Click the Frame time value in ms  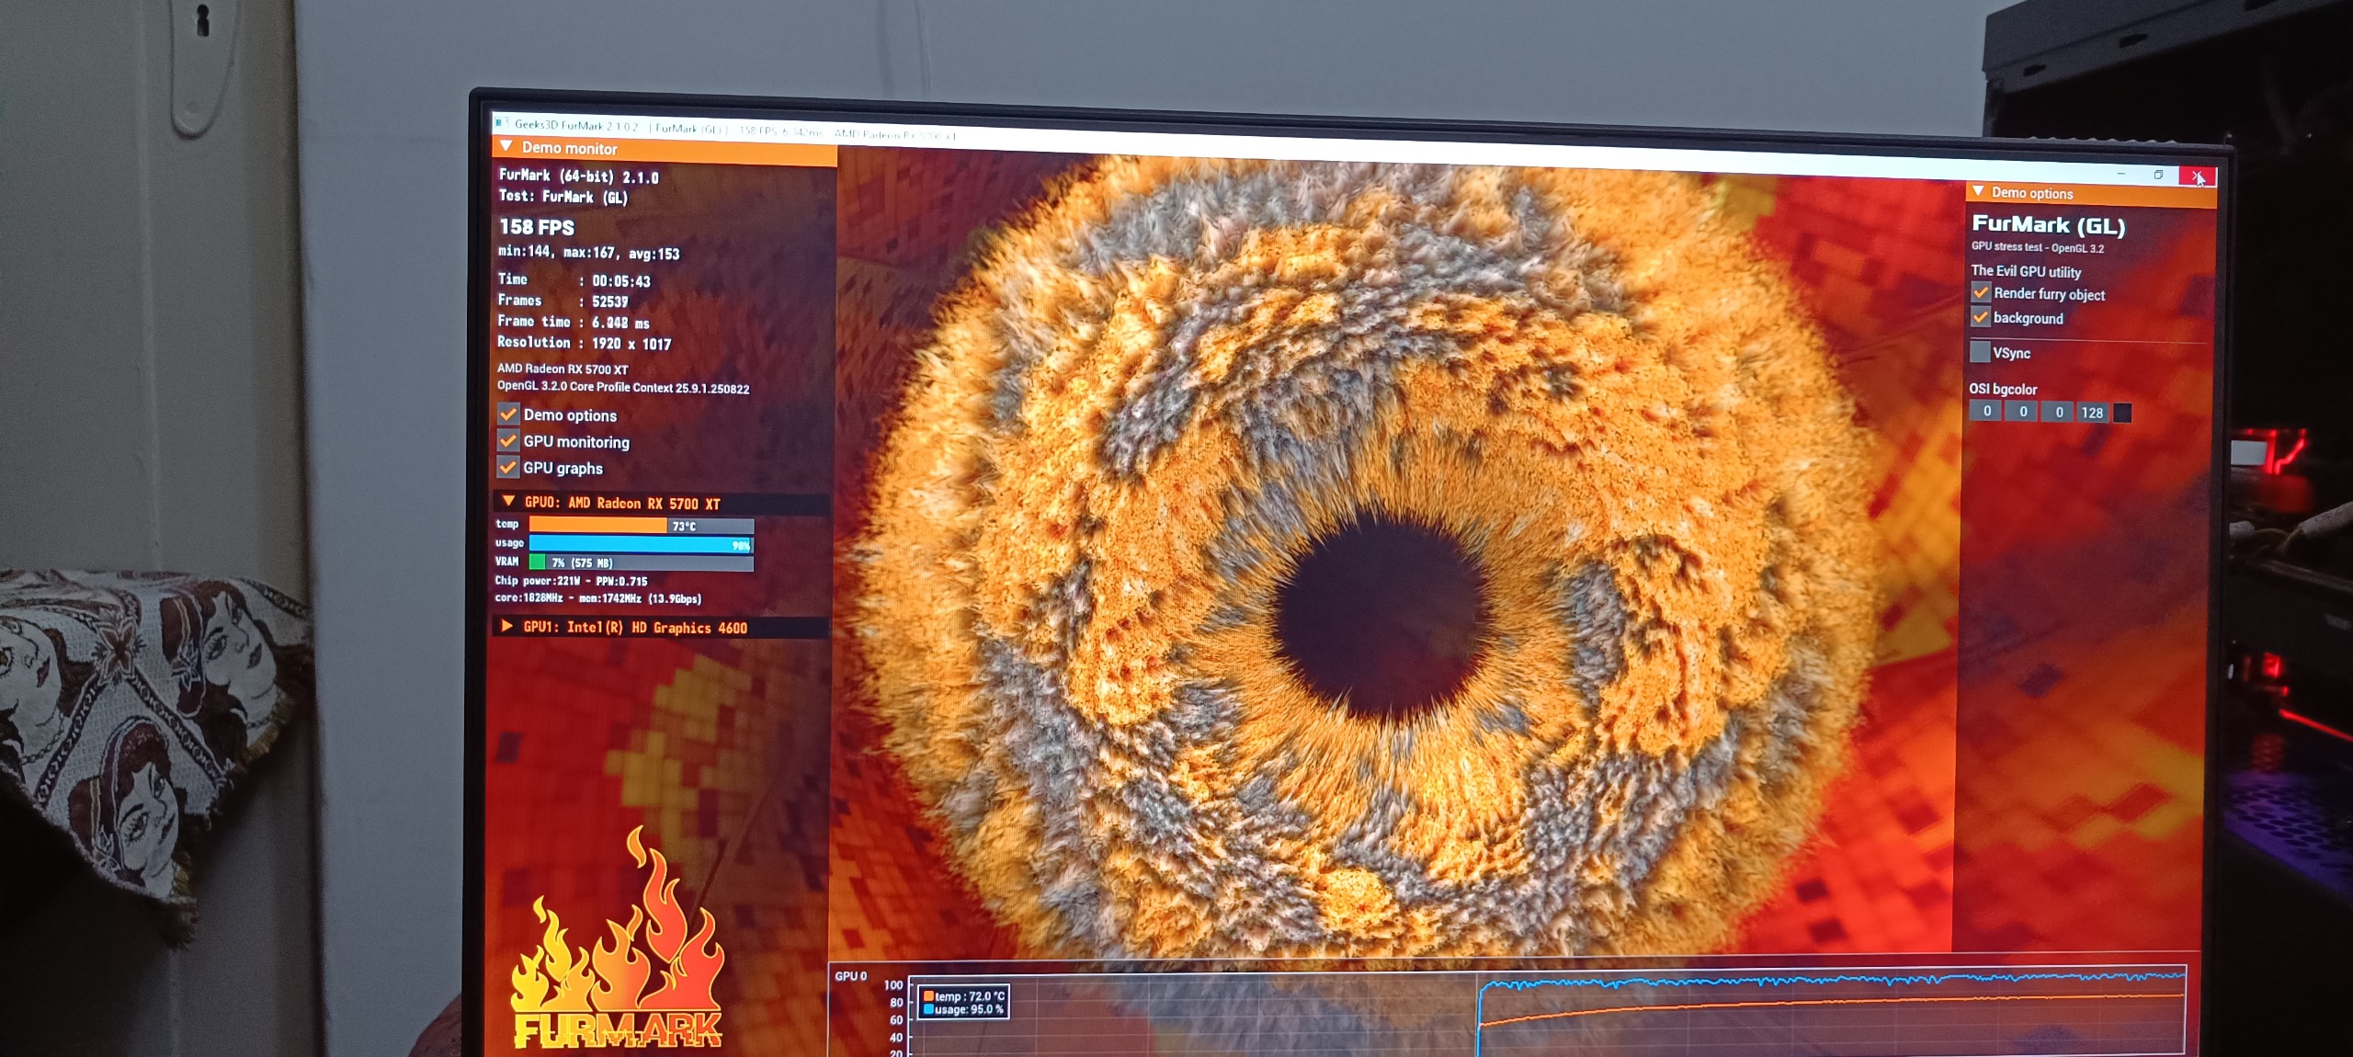(x=620, y=323)
